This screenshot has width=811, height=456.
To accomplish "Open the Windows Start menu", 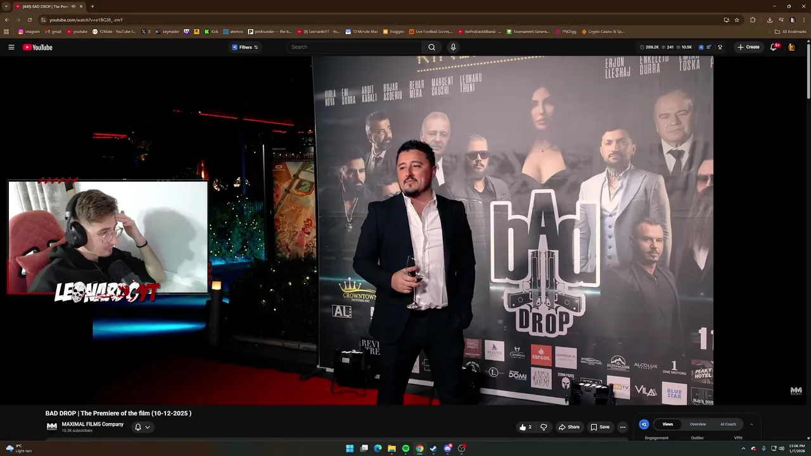I will 350,448.
